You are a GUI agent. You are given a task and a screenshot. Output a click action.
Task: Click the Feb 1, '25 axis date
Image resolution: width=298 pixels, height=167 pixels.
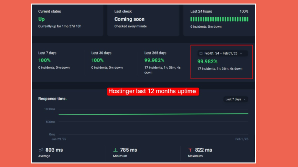[242, 139]
